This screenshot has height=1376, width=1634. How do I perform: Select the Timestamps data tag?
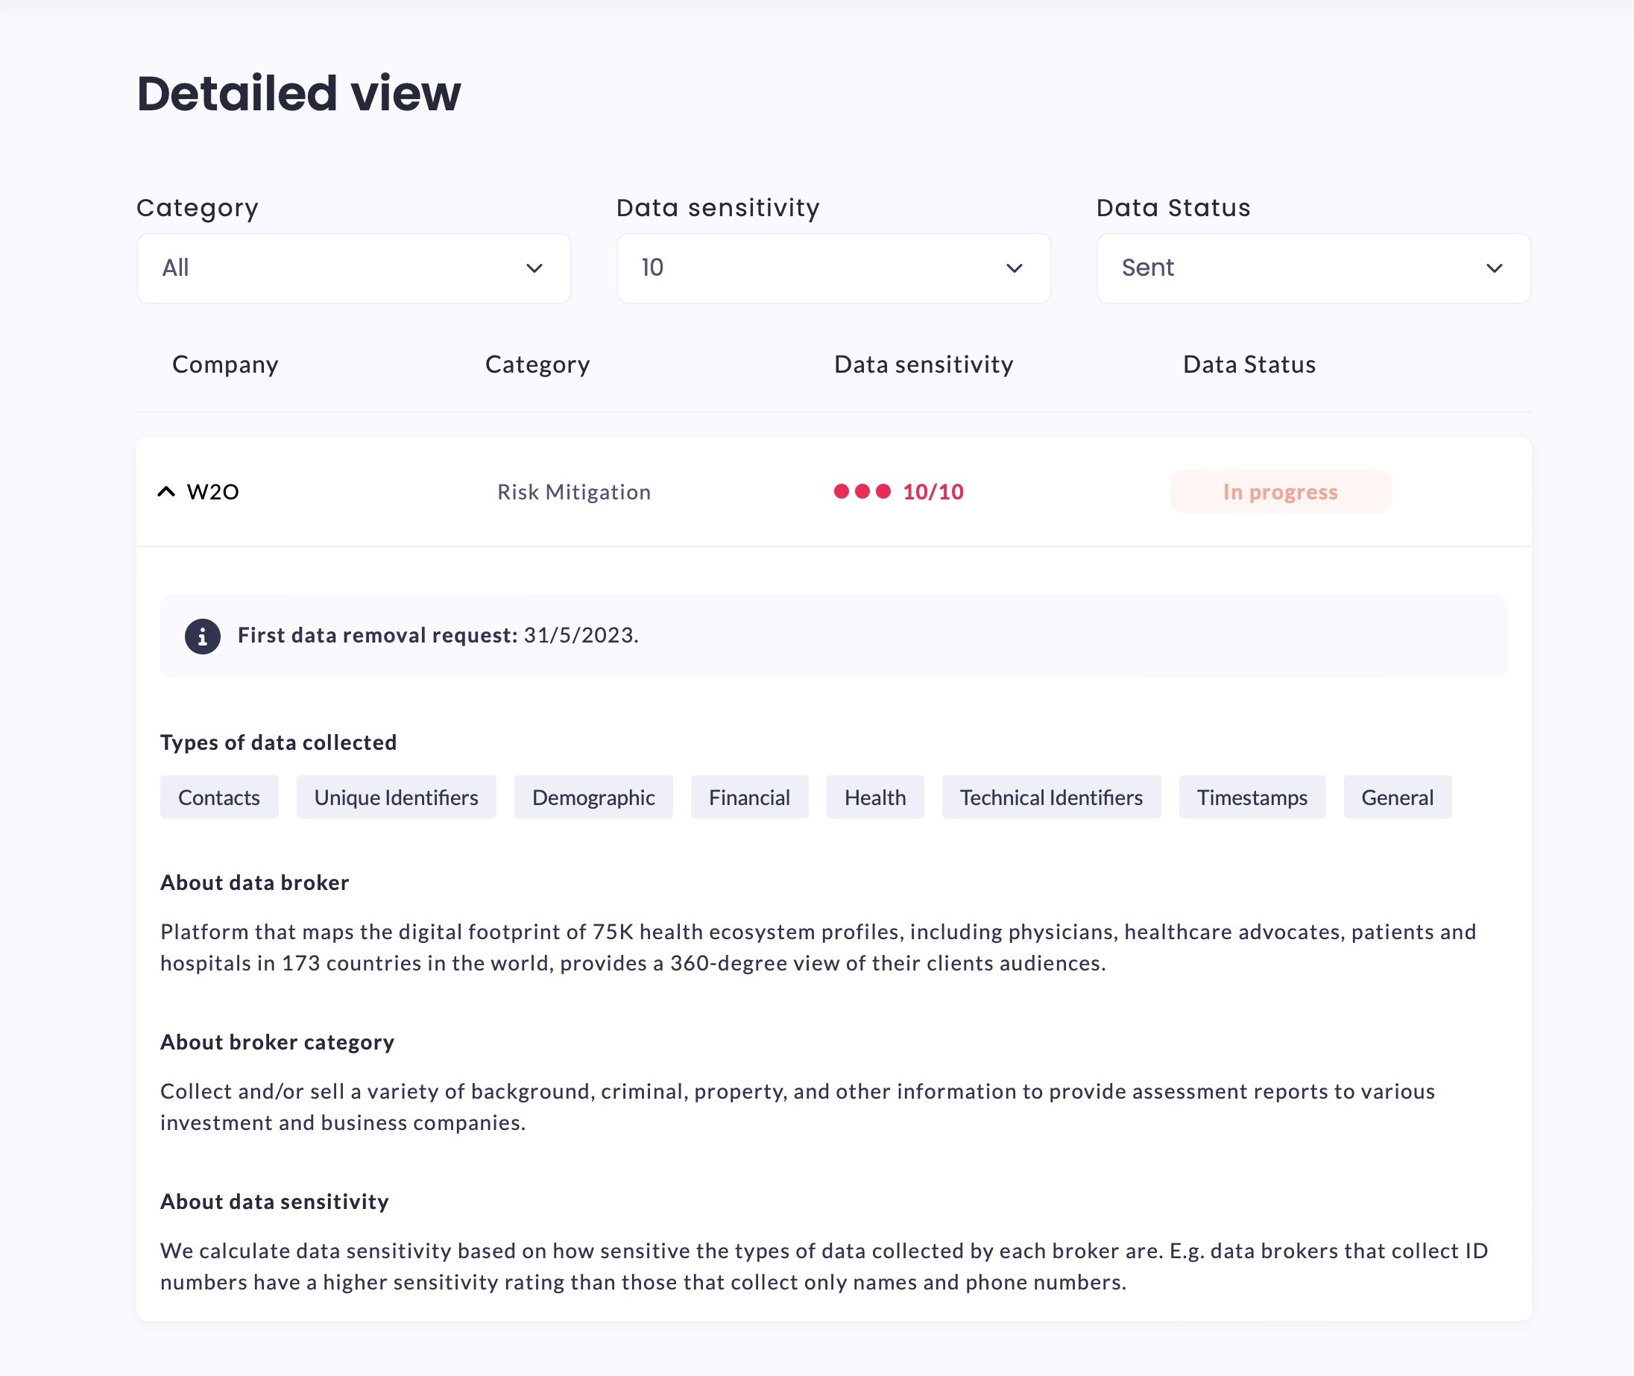(x=1252, y=798)
